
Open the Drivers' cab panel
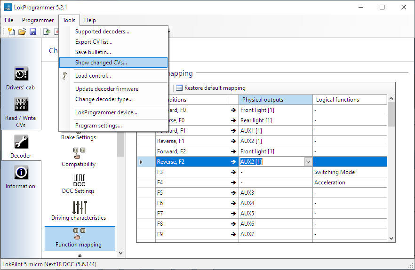pos(21,79)
